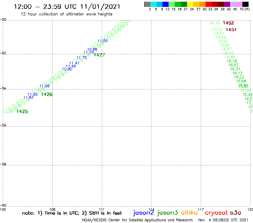253x223 pixels.
Task: Pick the yellow swatch in the color scale
Action: pos(190,4)
